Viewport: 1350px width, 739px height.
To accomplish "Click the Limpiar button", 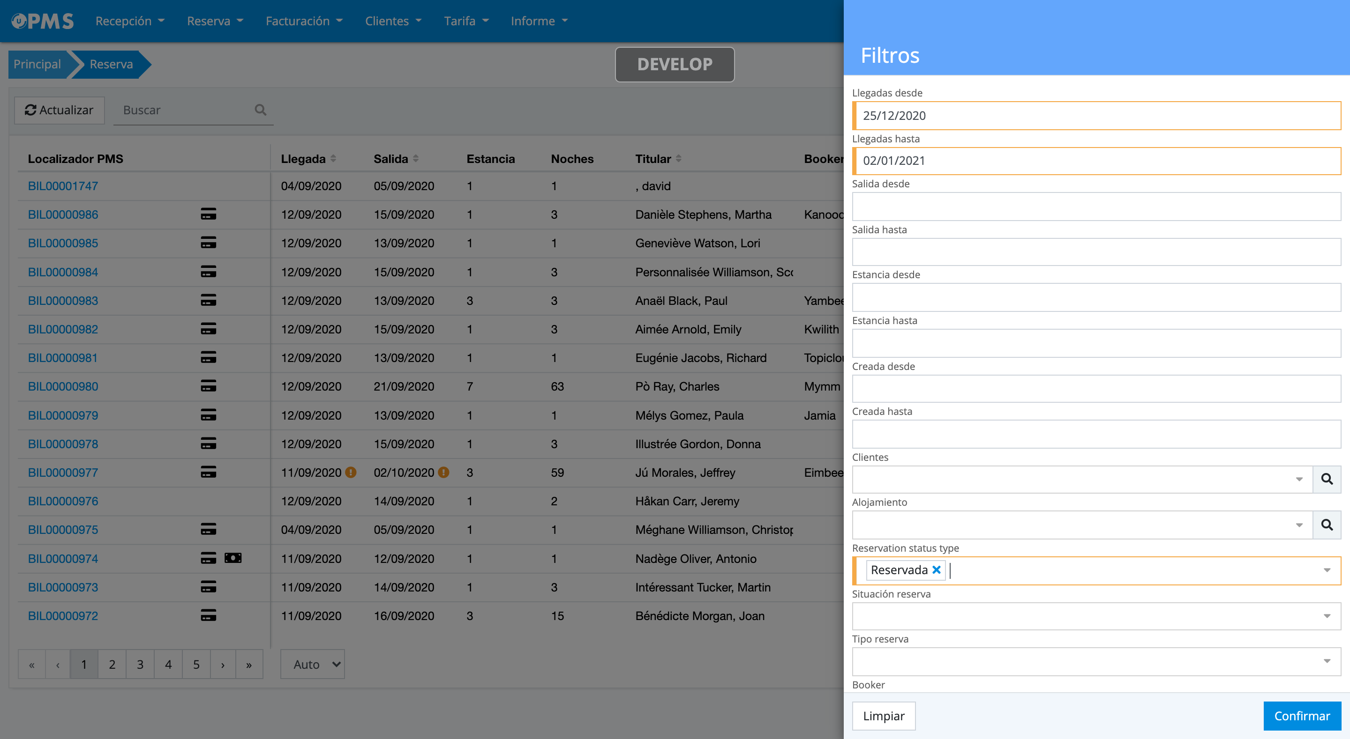I will coord(884,716).
